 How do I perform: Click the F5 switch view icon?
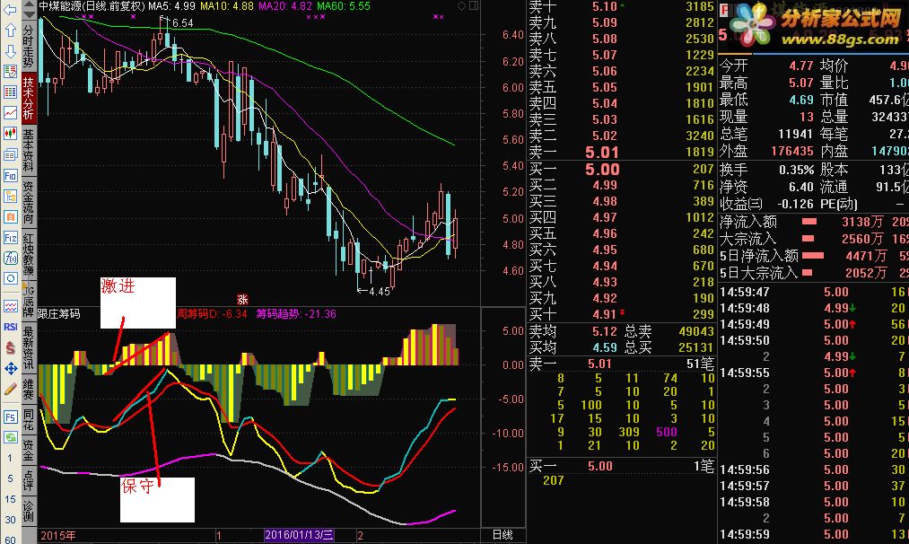click(x=10, y=417)
